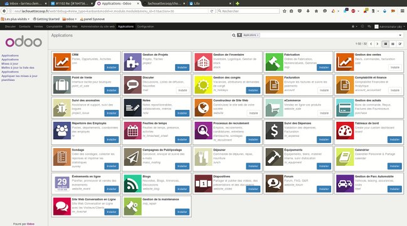Viewport: 407px width, 226px height.
Task: Open the Ventes top menu
Action: (38, 26)
